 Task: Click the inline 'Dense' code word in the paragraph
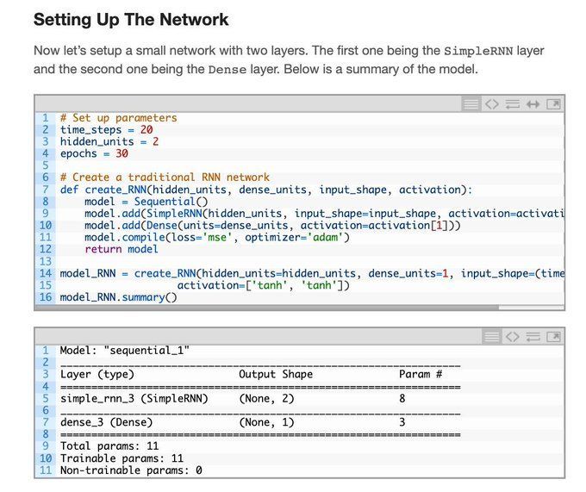tap(228, 70)
